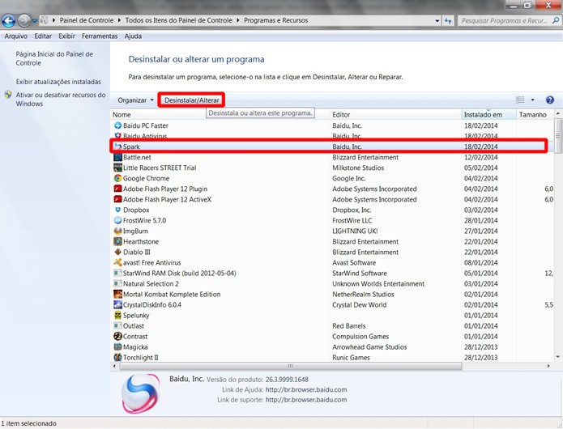Click the Outlast program icon

coord(117,325)
